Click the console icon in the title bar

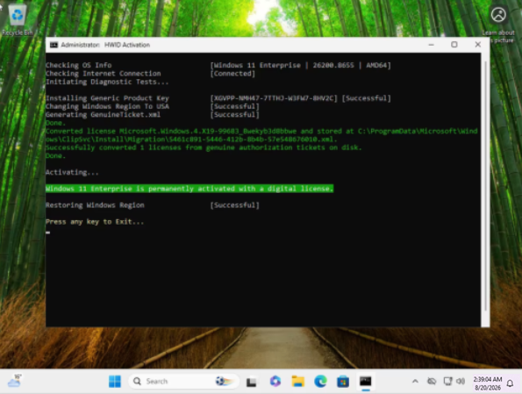point(54,45)
